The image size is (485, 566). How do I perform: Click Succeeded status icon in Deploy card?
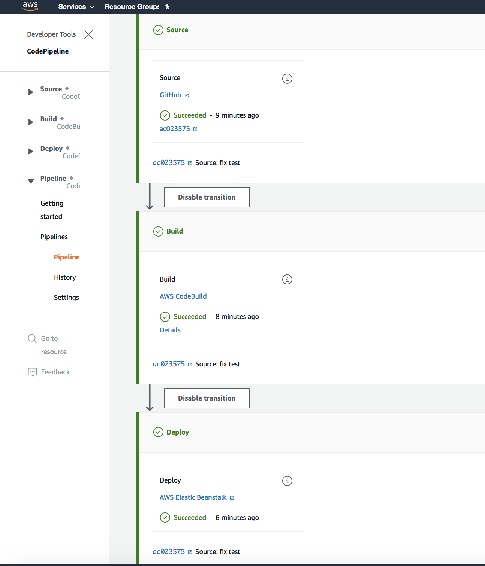(165, 518)
